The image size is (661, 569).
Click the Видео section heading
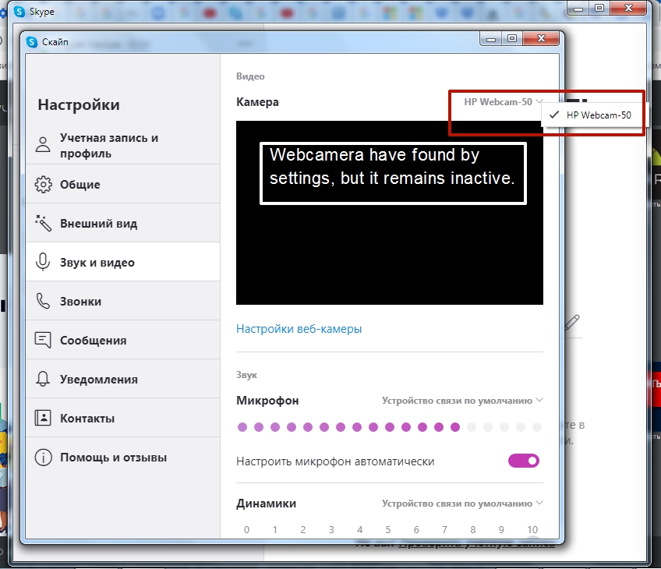250,76
